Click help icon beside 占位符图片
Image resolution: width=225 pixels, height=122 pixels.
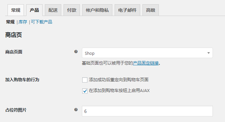76,110
